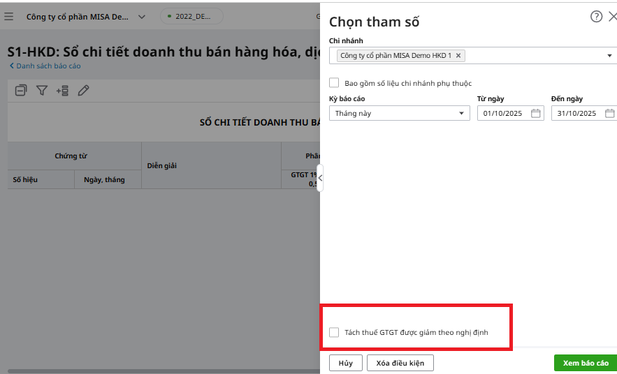Click the pencil edit report icon

[83, 91]
